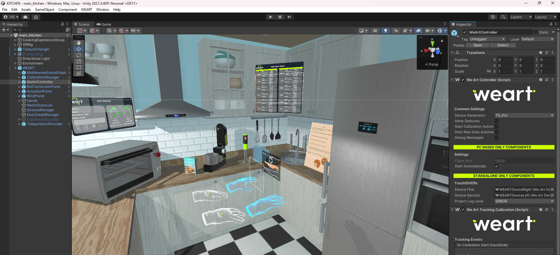
Task: Toggle Scene 2D view mode
Action: [x=375, y=31]
